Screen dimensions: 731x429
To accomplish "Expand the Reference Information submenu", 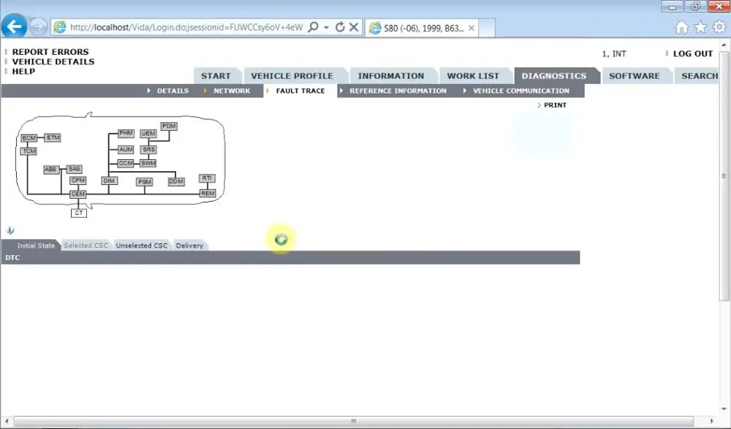I will (398, 91).
